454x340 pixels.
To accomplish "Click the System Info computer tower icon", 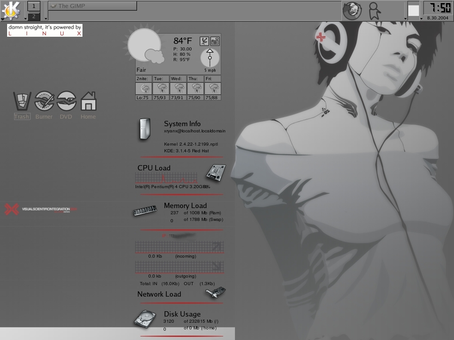I will (145, 129).
